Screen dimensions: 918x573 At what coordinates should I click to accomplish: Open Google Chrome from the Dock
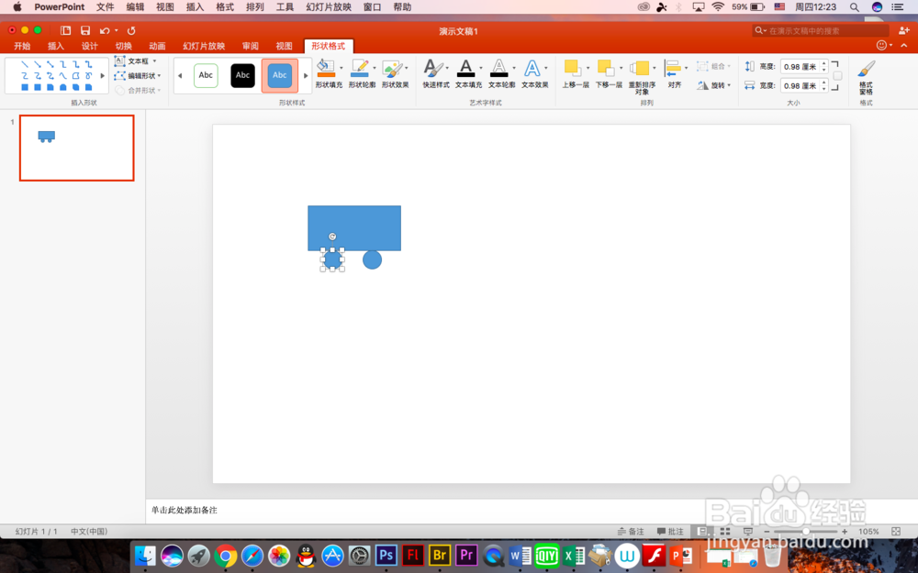(226, 556)
